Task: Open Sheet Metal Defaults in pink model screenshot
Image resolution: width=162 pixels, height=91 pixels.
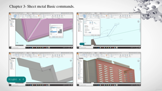Action: click(53, 16)
